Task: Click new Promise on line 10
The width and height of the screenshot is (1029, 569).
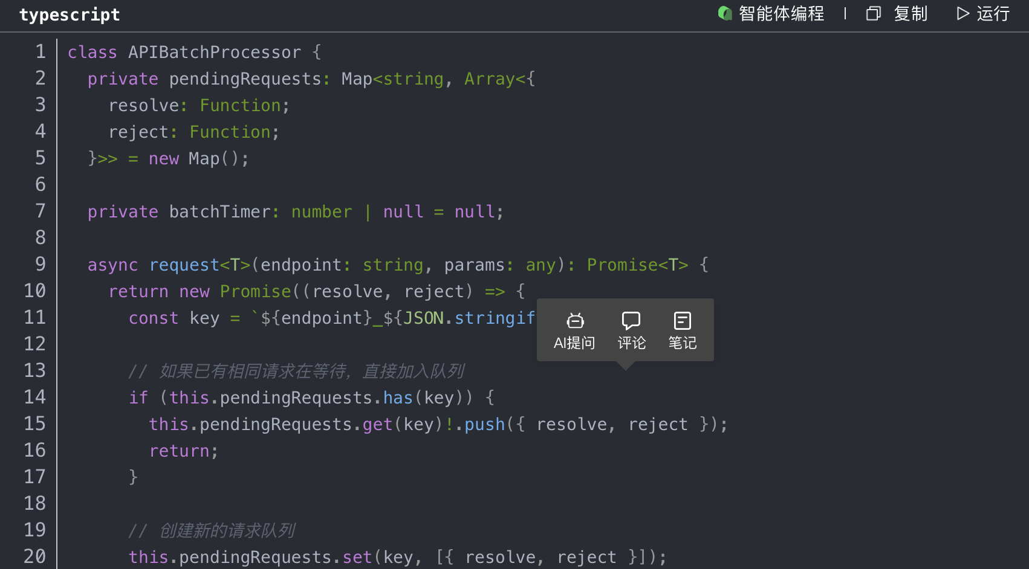Action: coord(235,292)
